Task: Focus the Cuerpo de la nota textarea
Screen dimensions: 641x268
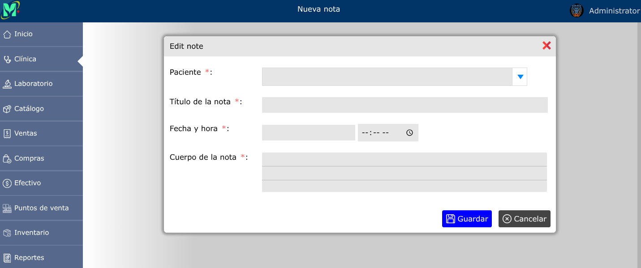Action: (x=404, y=172)
